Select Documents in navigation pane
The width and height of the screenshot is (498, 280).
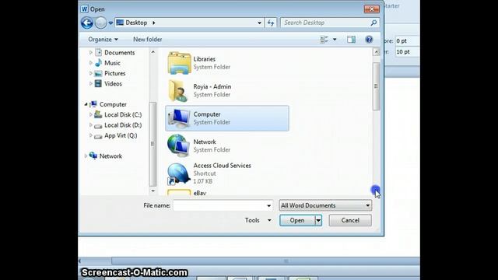point(119,52)
